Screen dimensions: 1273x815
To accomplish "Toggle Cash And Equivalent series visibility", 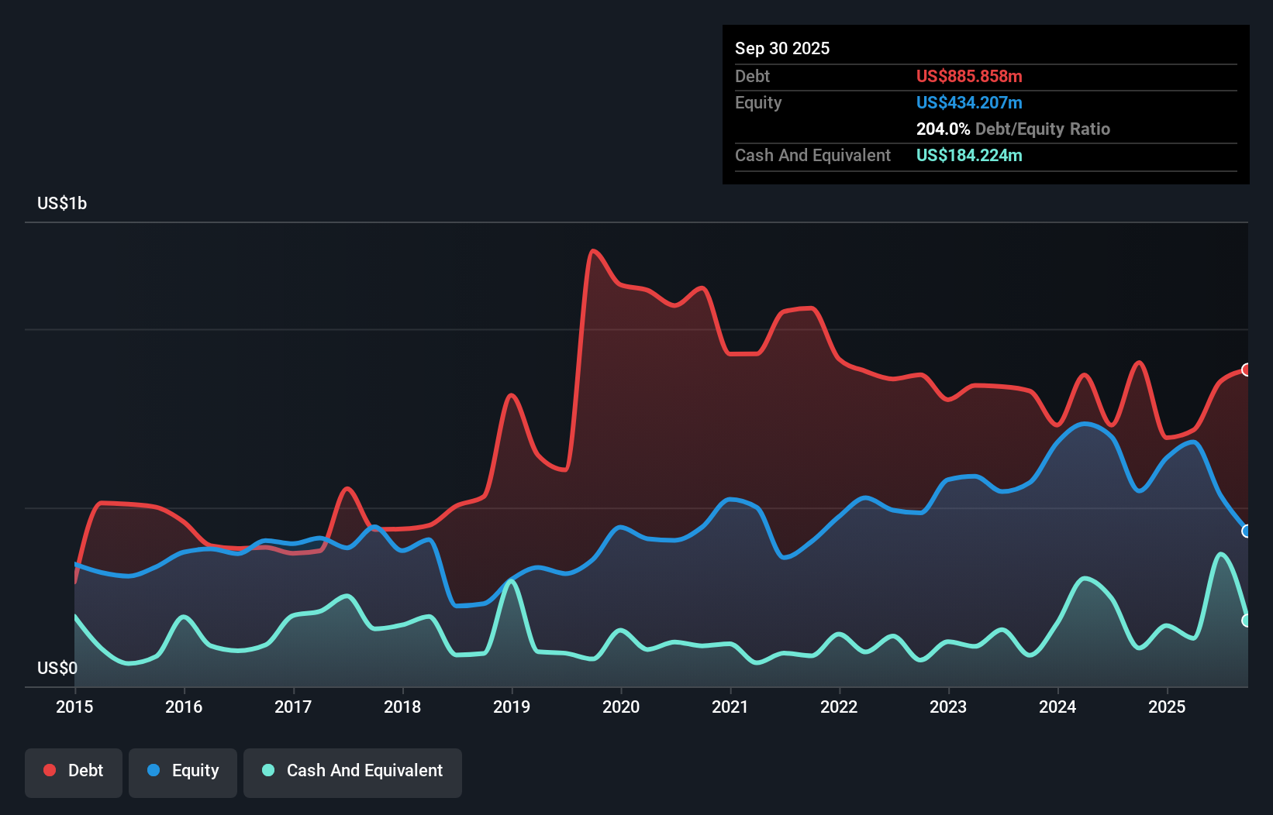I will coord(353,771).
